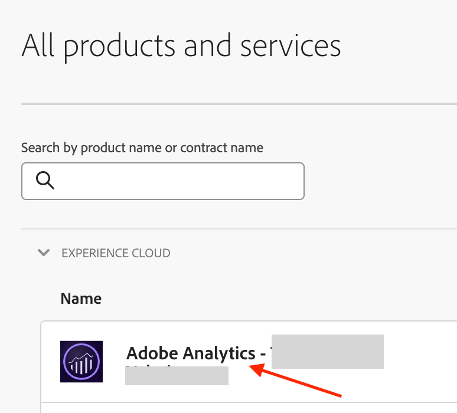This screenshot has height=413, width=457.
Task: Sort by the Name column header
Action: pos(81,299)
